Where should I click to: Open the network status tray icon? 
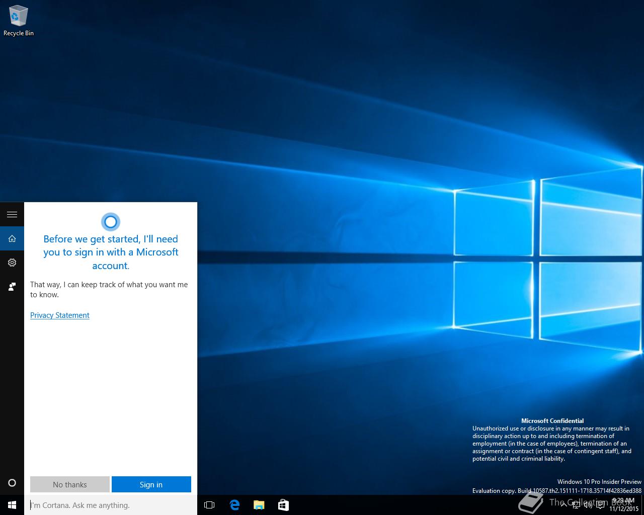[576, 505]
